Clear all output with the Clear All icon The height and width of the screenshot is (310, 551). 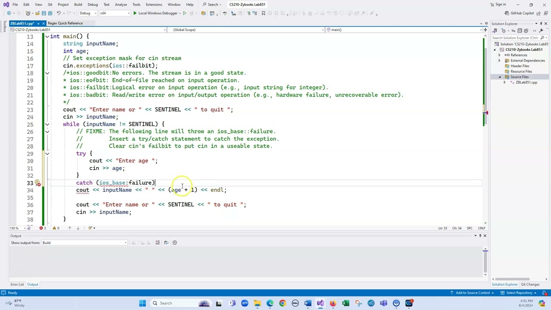pyautogui.click(x=158, y=243)
